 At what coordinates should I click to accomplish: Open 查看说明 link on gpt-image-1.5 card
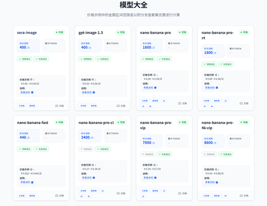(x=87, y=92)
